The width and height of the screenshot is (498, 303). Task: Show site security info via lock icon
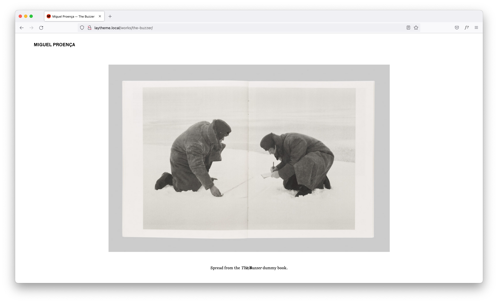point(89,28)
